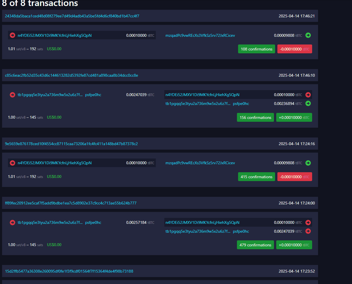Open transaction 9e5659e876178ced10f4554c… hash link
Screen dimensions: 352x284
click(x=71, y=144)
